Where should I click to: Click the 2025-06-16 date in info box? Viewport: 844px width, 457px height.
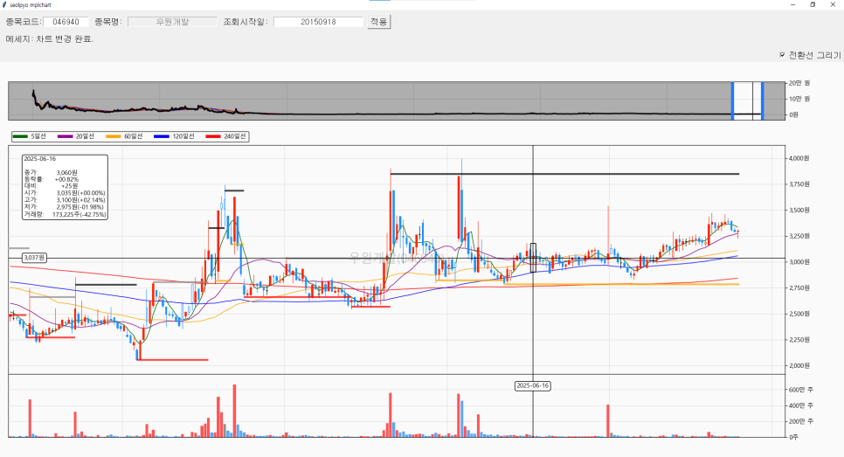click(x=40, y=159)
